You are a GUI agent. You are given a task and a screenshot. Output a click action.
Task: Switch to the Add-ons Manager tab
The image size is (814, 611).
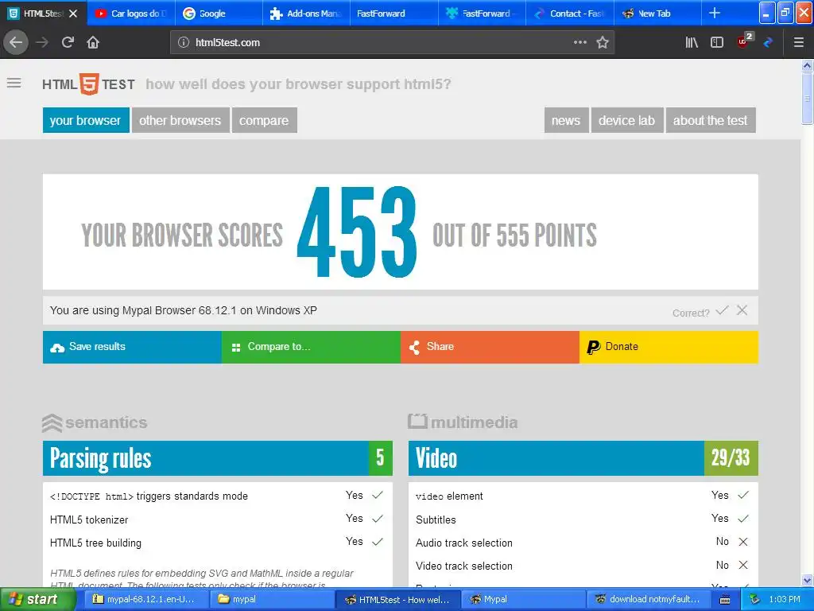click(x=306, y=14)
